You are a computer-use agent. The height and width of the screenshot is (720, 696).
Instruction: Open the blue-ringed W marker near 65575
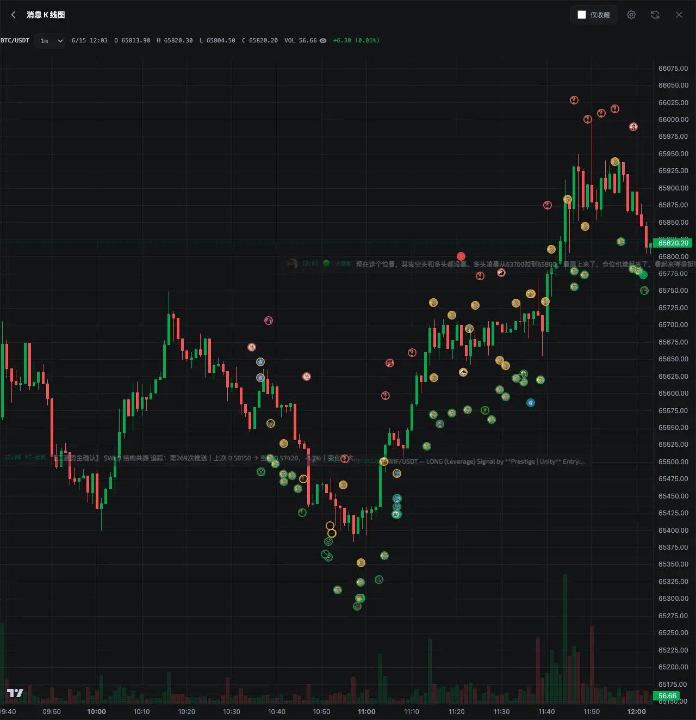531,403
